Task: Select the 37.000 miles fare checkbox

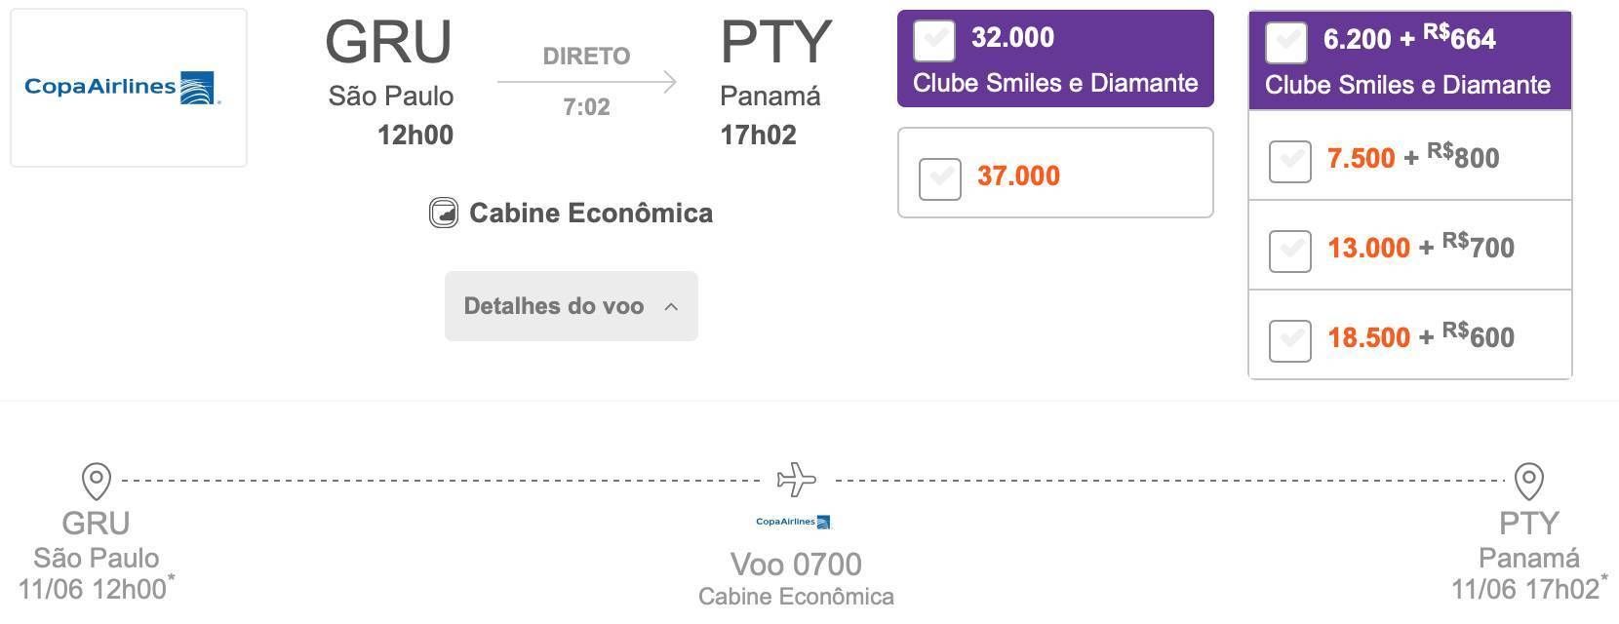Action: [940, 178]
